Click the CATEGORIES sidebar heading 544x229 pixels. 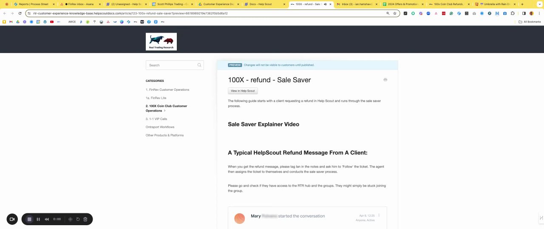pos(155,81)
